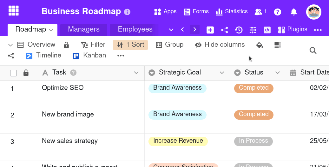Click the share icon in the purple bar

click(x=224, y=30)
